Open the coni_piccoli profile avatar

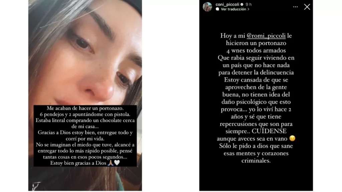pos(207,7)
